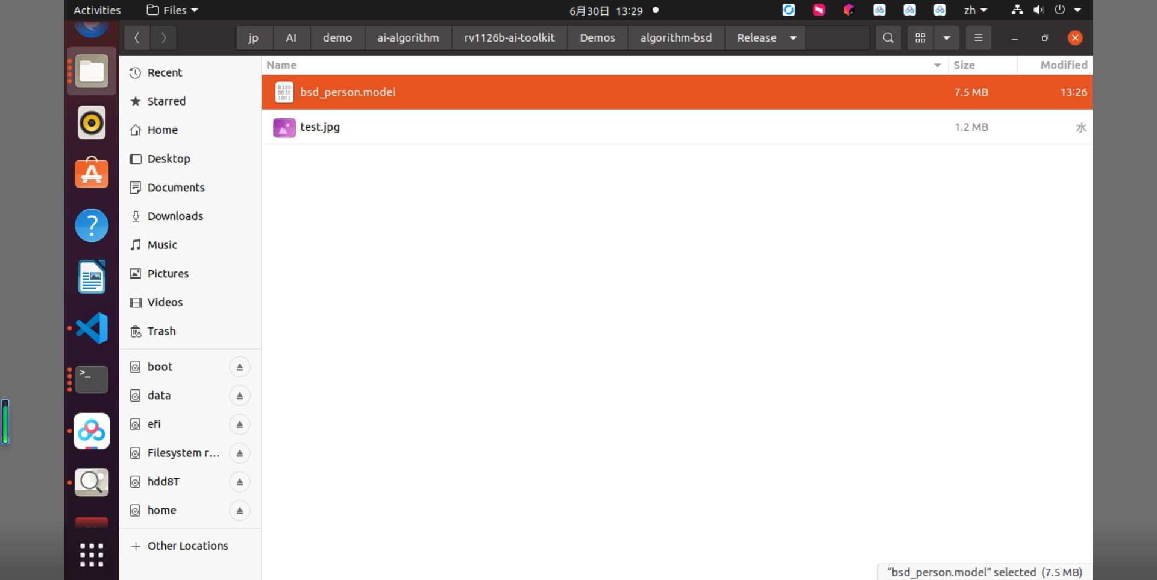
Task: Open the search icon in Files toolbar
Action: (888, 38)
